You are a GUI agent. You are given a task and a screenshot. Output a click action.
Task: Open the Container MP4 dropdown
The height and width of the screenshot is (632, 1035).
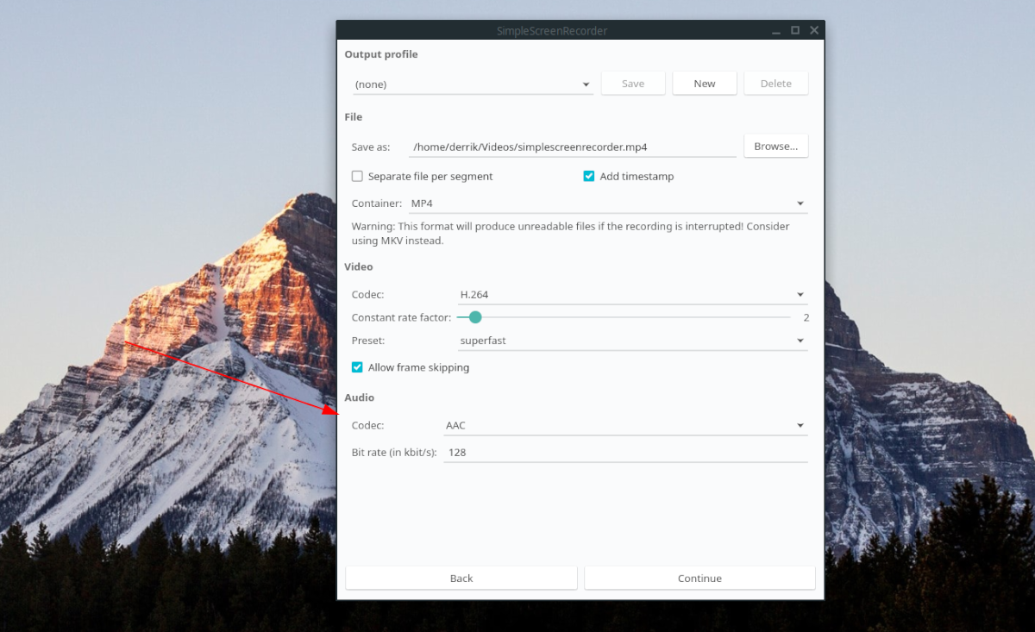[x=607, y=203]
